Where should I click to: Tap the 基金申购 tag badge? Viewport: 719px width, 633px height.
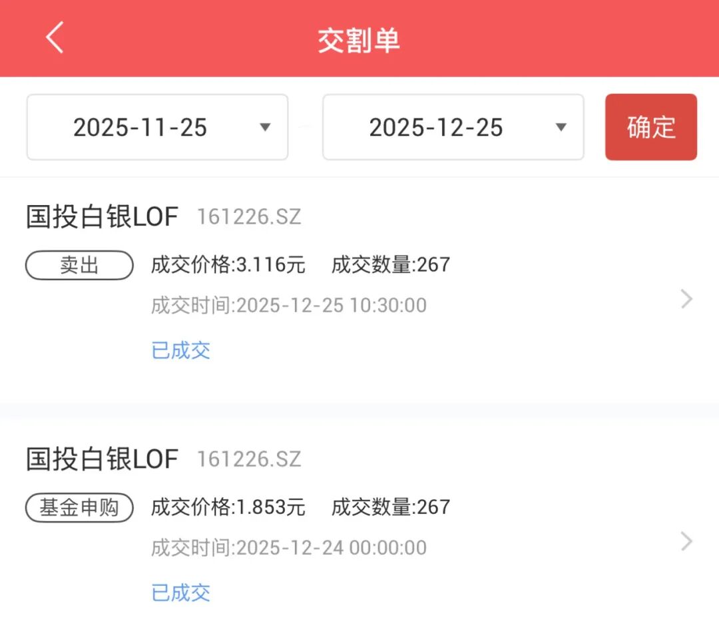pos(79,507)
